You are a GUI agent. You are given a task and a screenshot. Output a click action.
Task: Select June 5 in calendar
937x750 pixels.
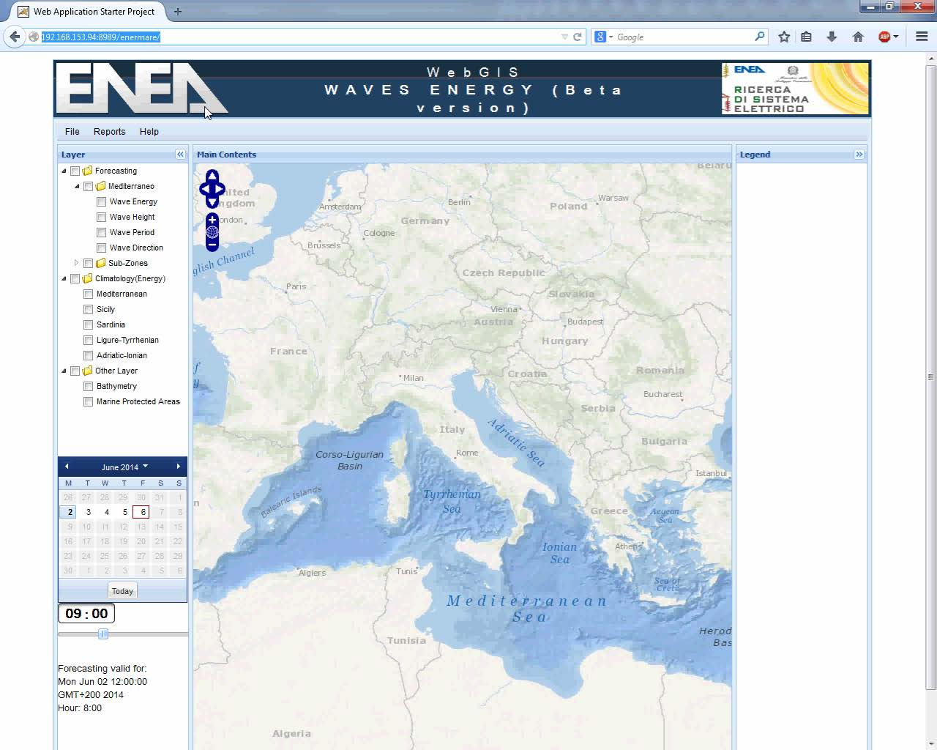[124, 512]
